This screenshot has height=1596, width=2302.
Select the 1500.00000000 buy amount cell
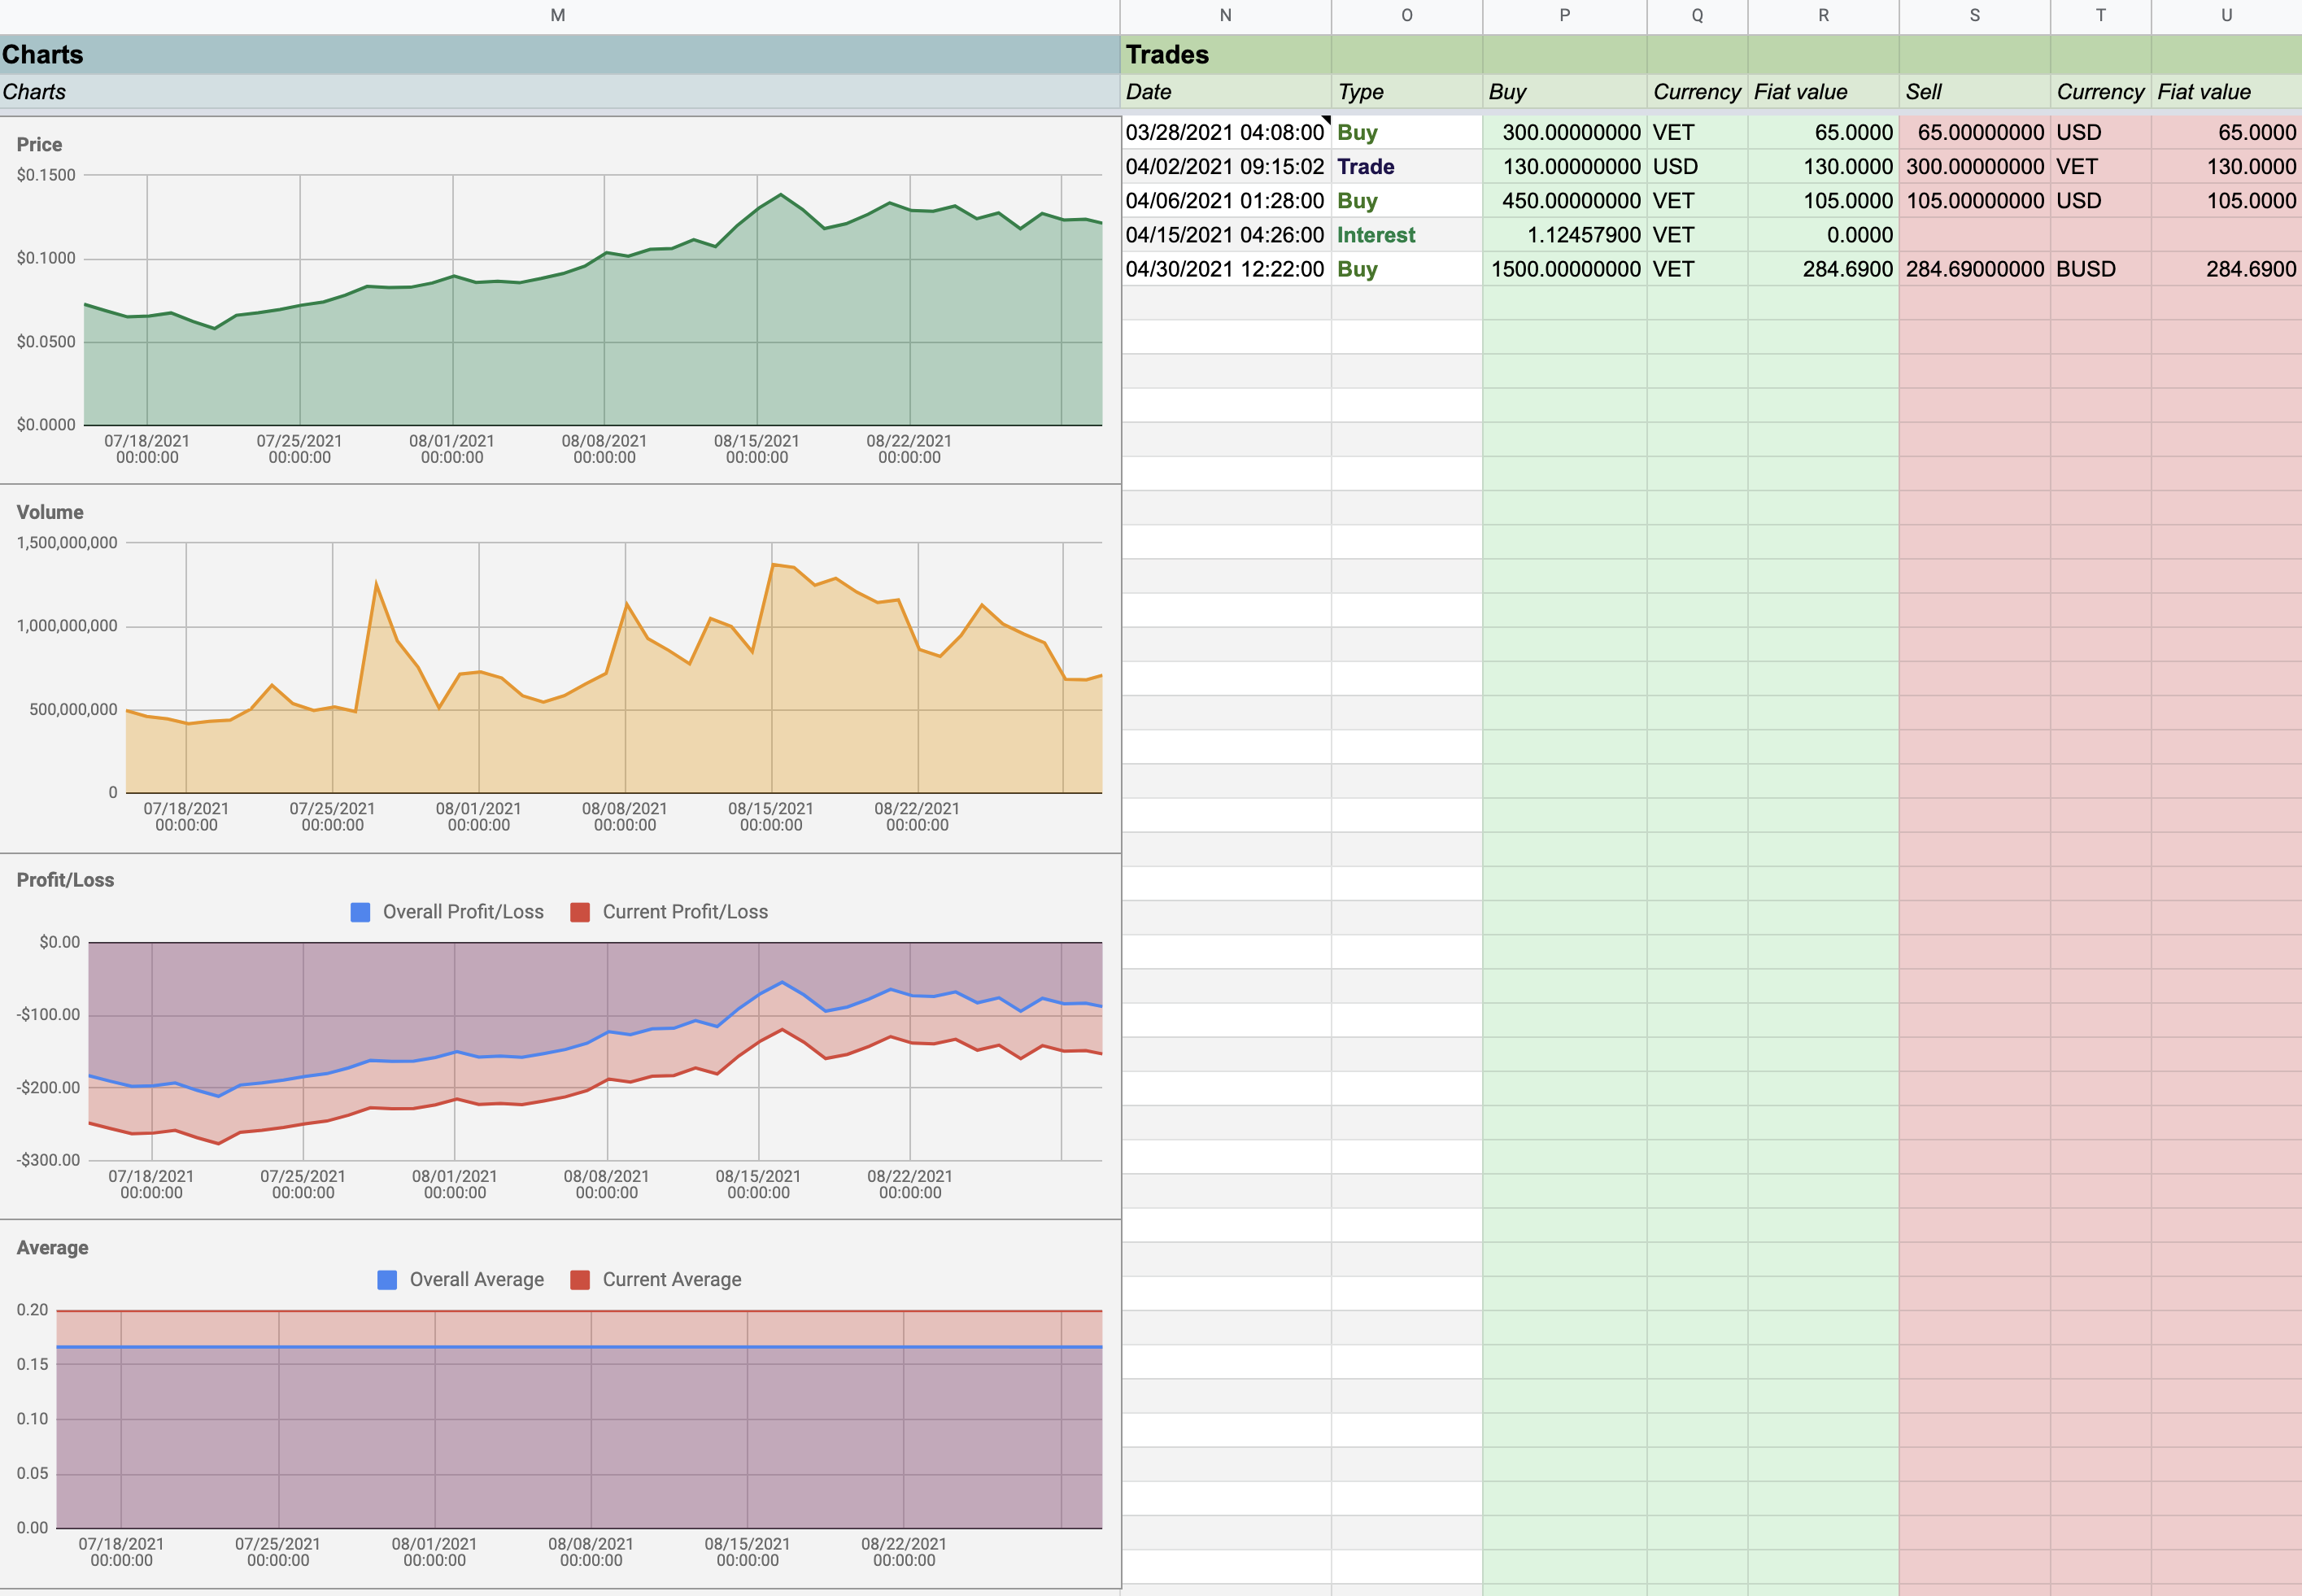tap(1564, 269)
